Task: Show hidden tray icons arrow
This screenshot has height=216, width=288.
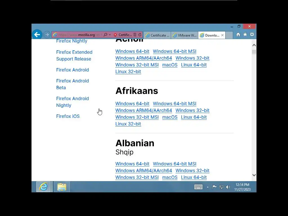Action: coord(208,187)
